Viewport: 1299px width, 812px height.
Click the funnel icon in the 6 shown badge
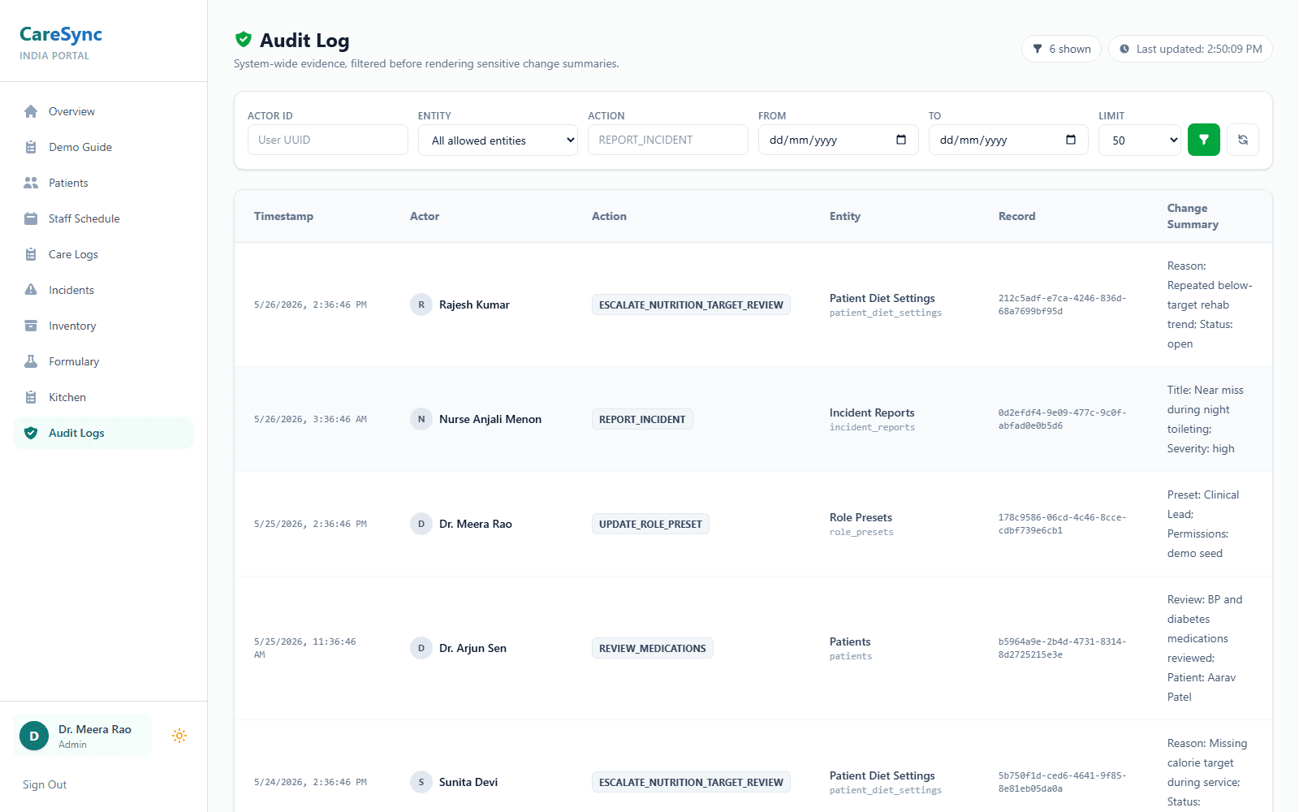tap(1038, 49)
